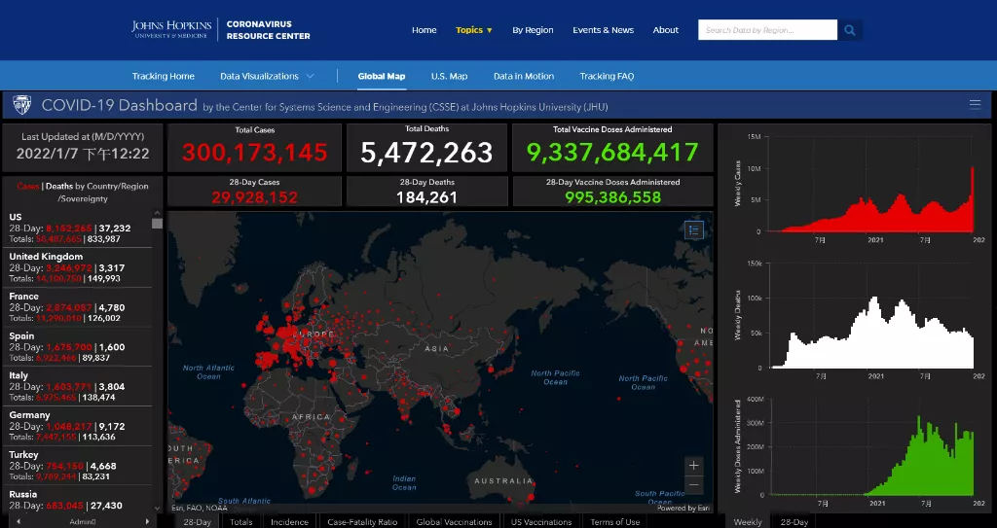Select the Weekly charts tab

(x=748, y=521)
